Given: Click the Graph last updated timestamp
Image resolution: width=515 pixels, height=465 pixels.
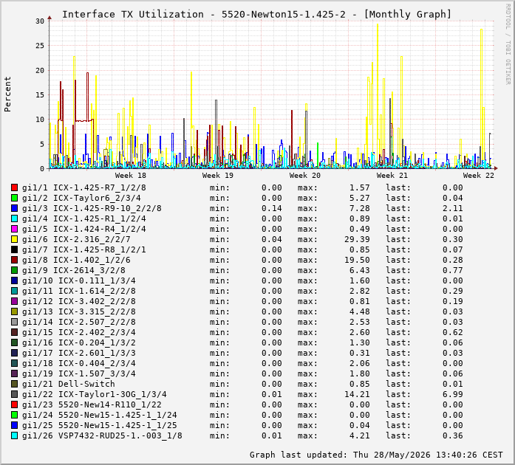Looking at the screenshot, I should click(376, 455).
